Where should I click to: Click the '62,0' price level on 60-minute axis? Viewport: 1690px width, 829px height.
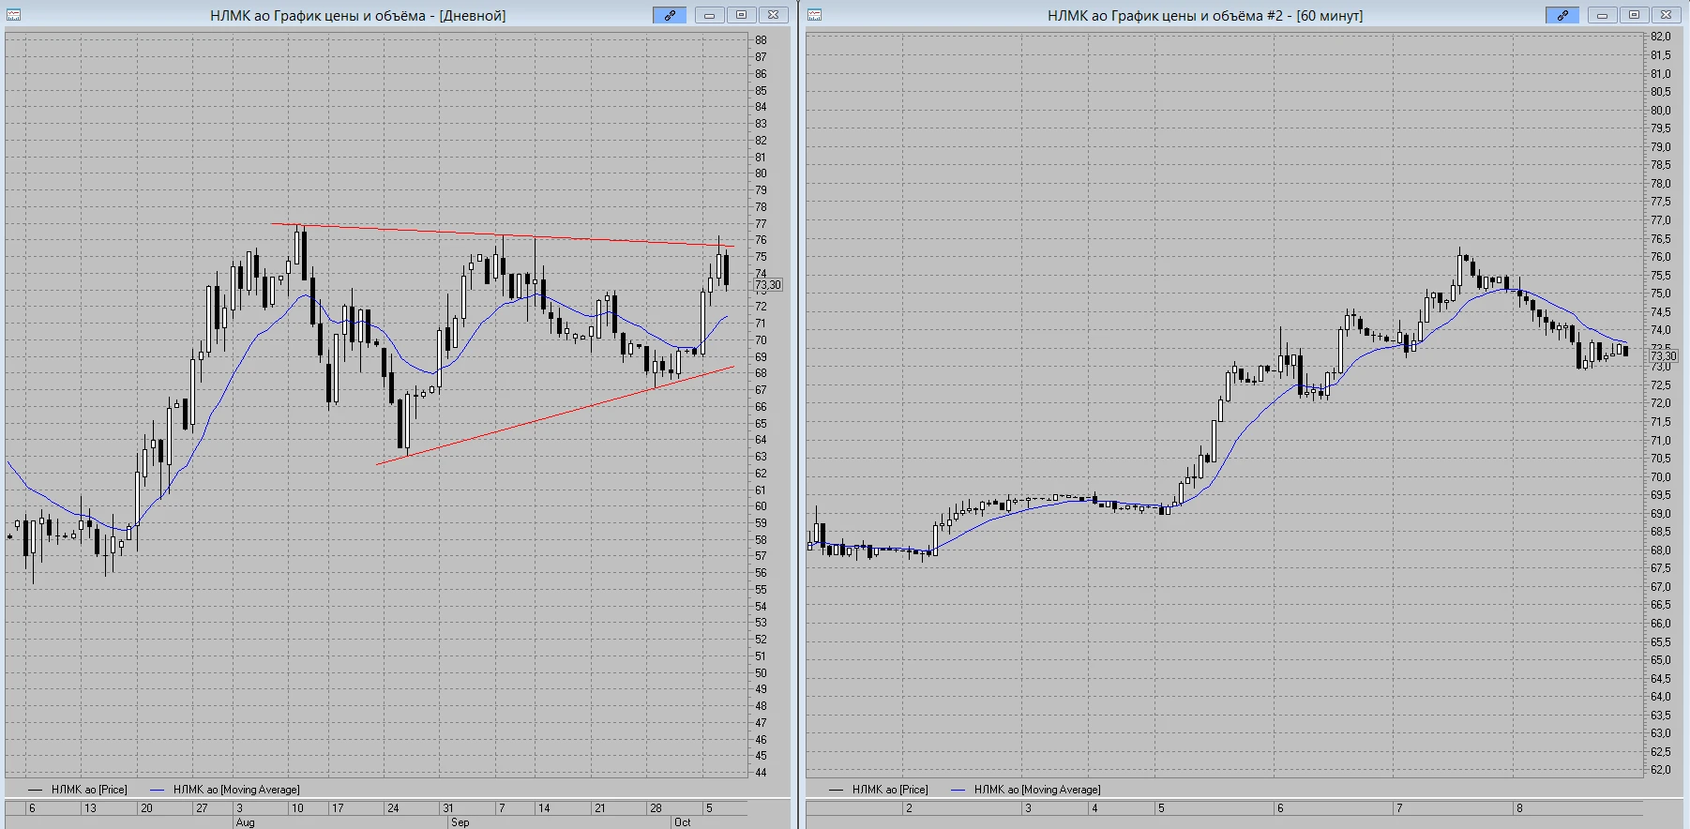coord(1661,770)
